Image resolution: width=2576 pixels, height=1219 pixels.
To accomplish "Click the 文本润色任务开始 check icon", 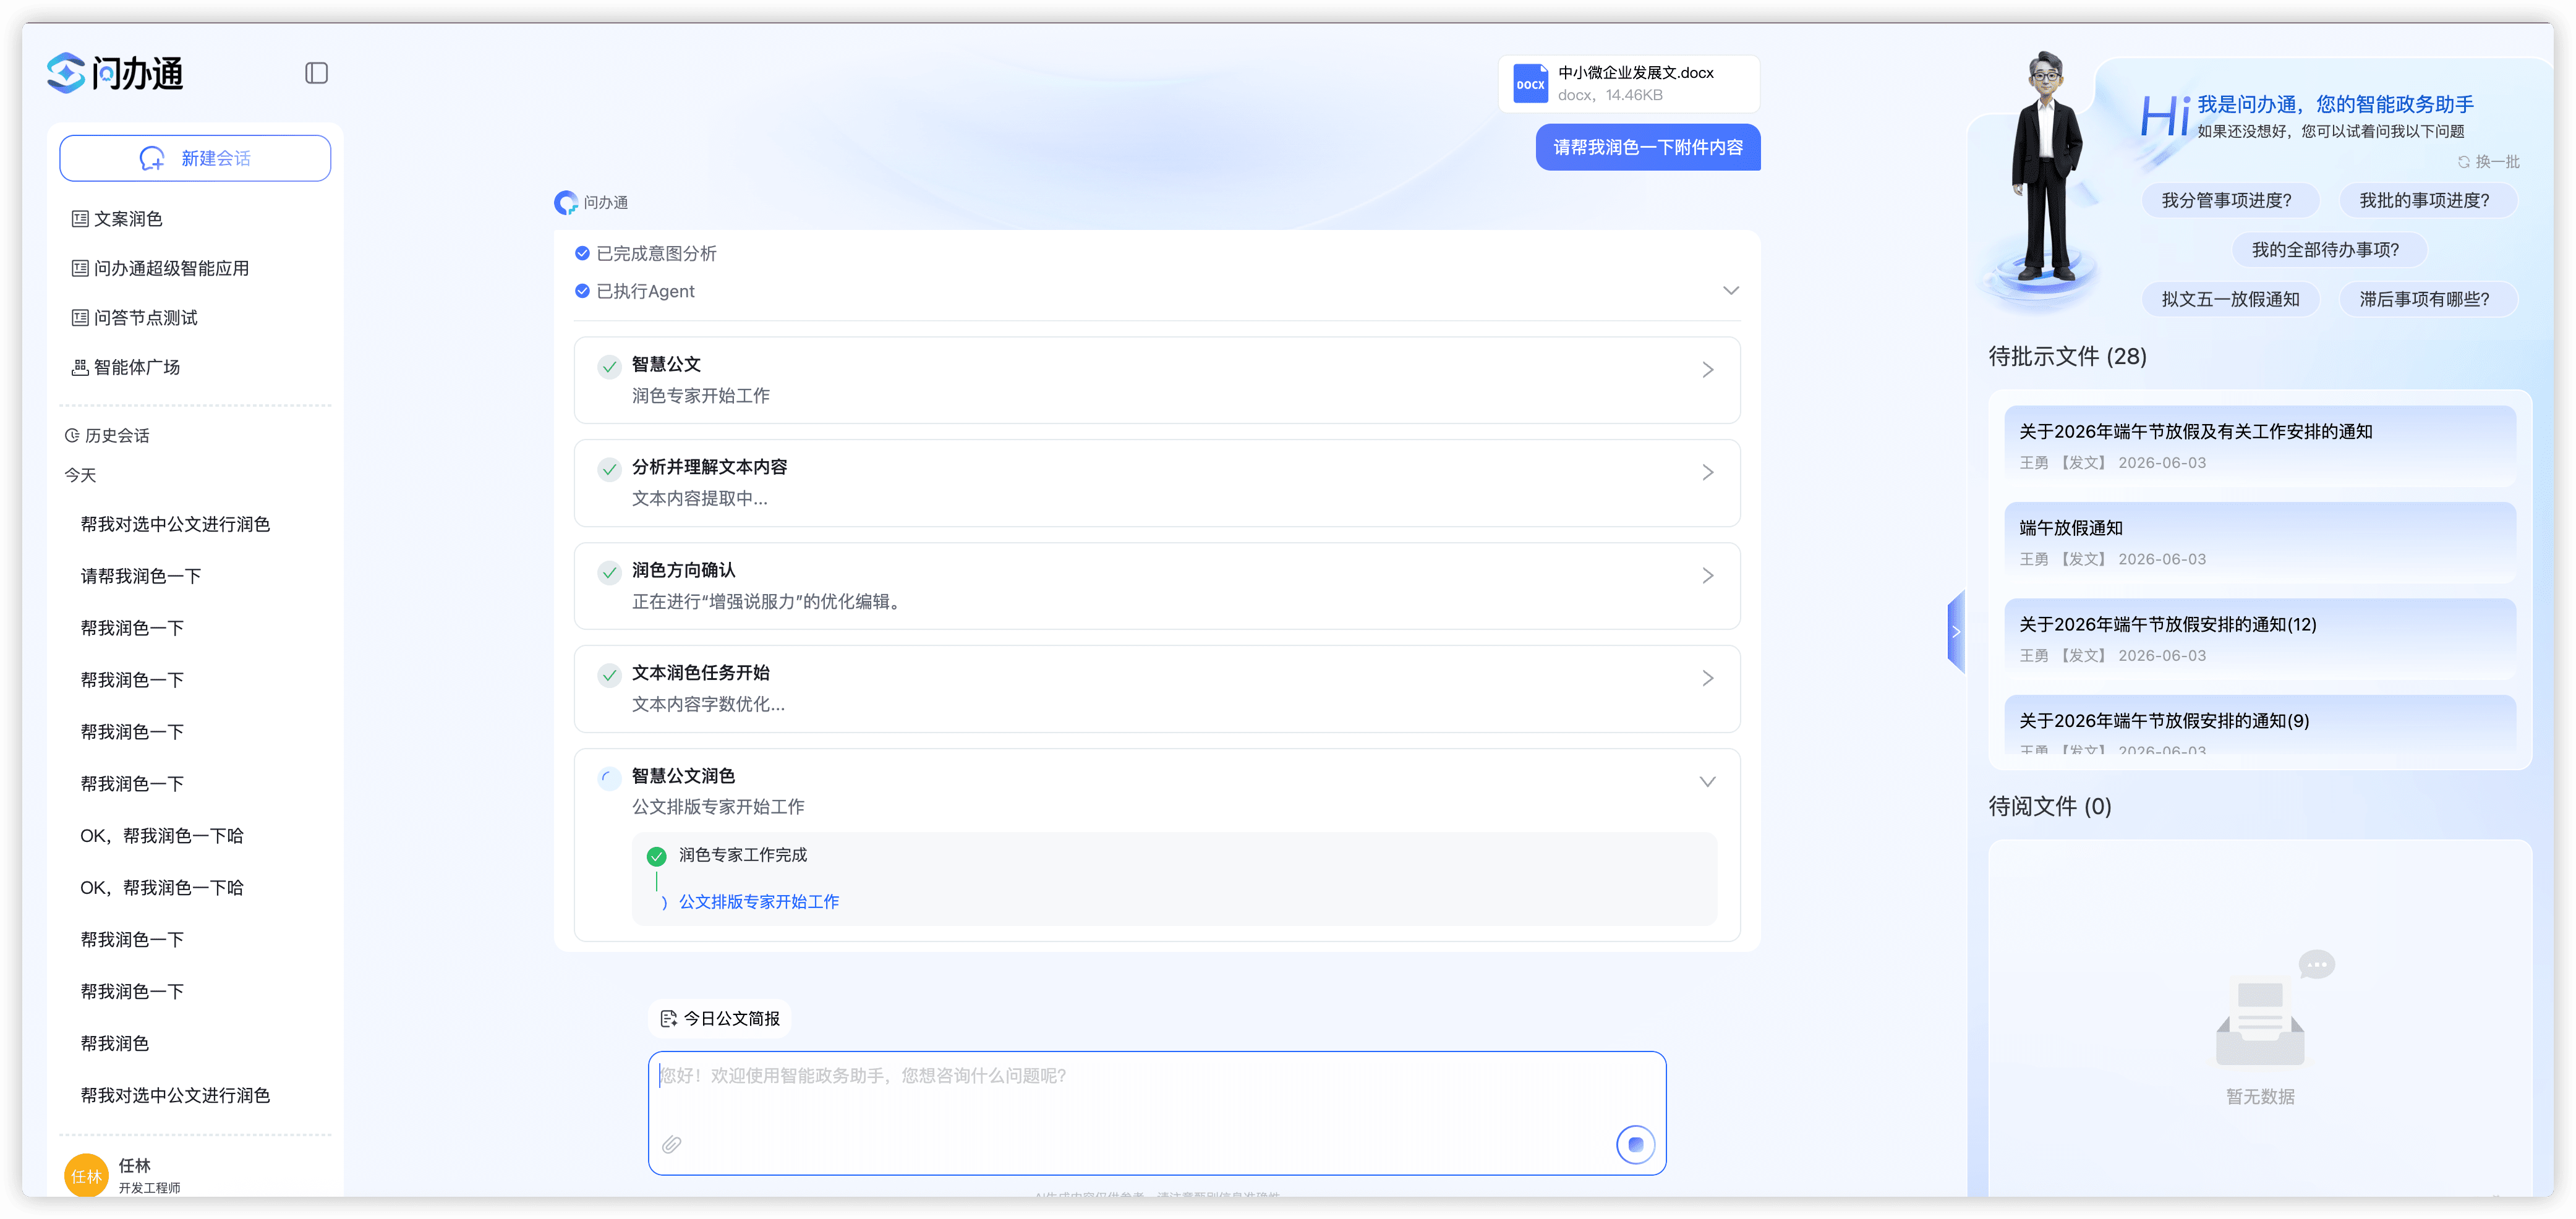I will [609, 676].
